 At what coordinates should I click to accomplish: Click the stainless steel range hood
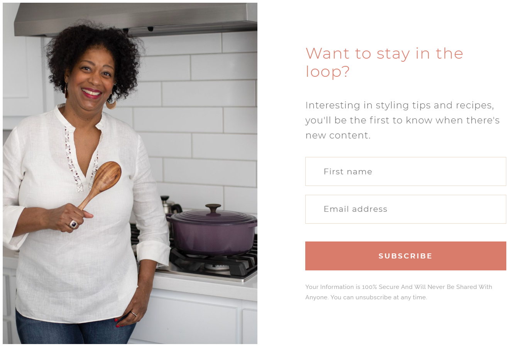136,19
